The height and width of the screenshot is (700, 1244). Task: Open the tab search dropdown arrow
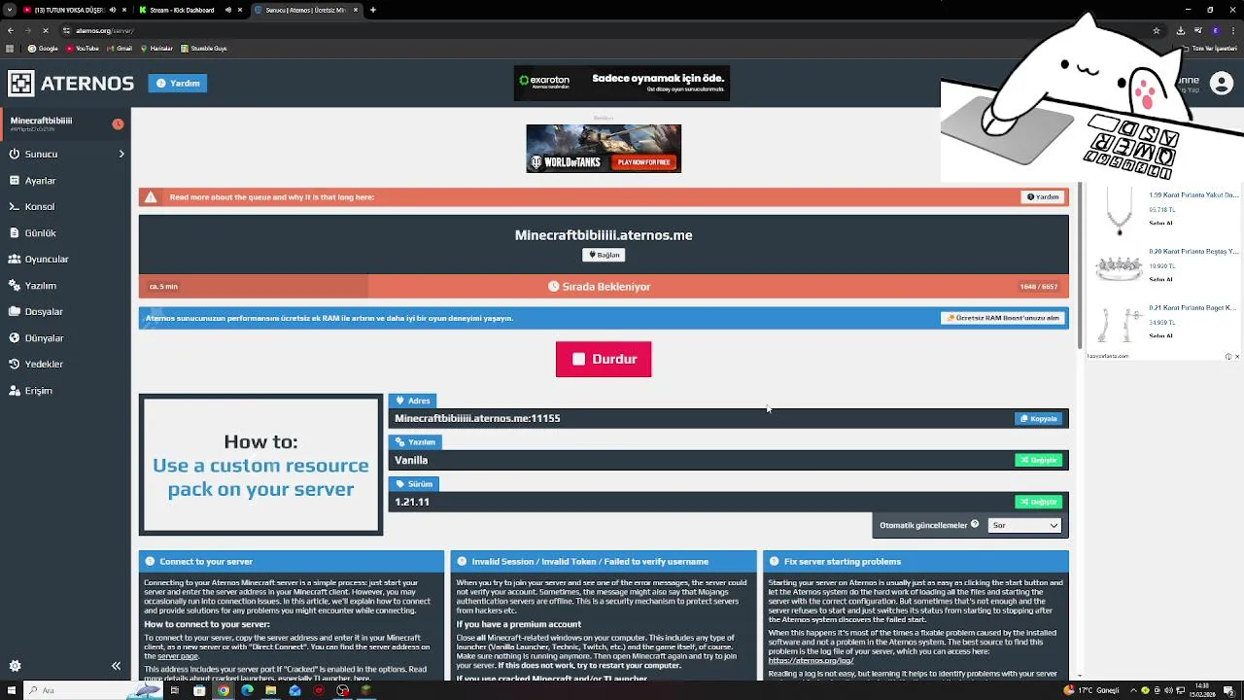click(8, 10)
